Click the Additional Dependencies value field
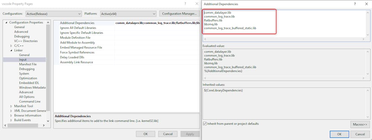The height and width of the screenshot is (140, 372). point(157,23)
